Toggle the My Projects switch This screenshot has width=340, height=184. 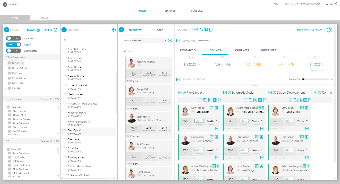pyautogui.click(x=14, y=38)
